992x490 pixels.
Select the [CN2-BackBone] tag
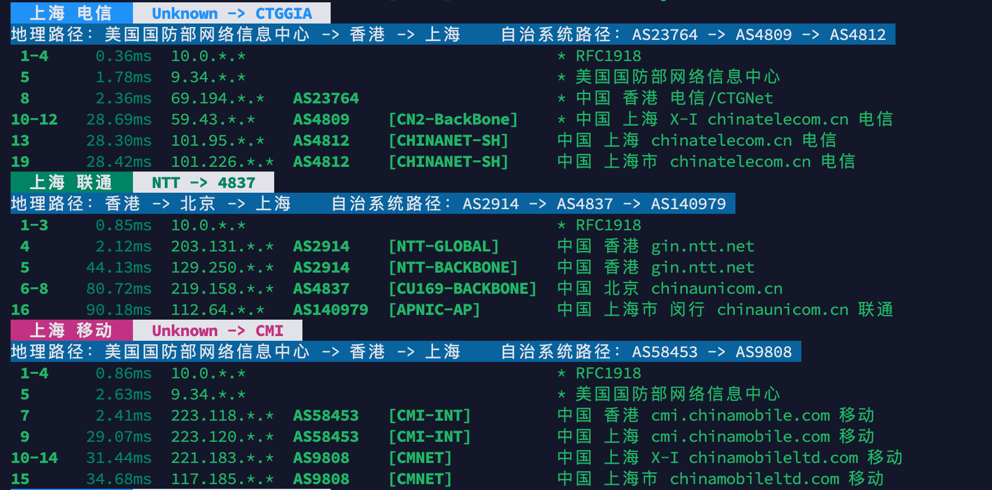[453, 119]
